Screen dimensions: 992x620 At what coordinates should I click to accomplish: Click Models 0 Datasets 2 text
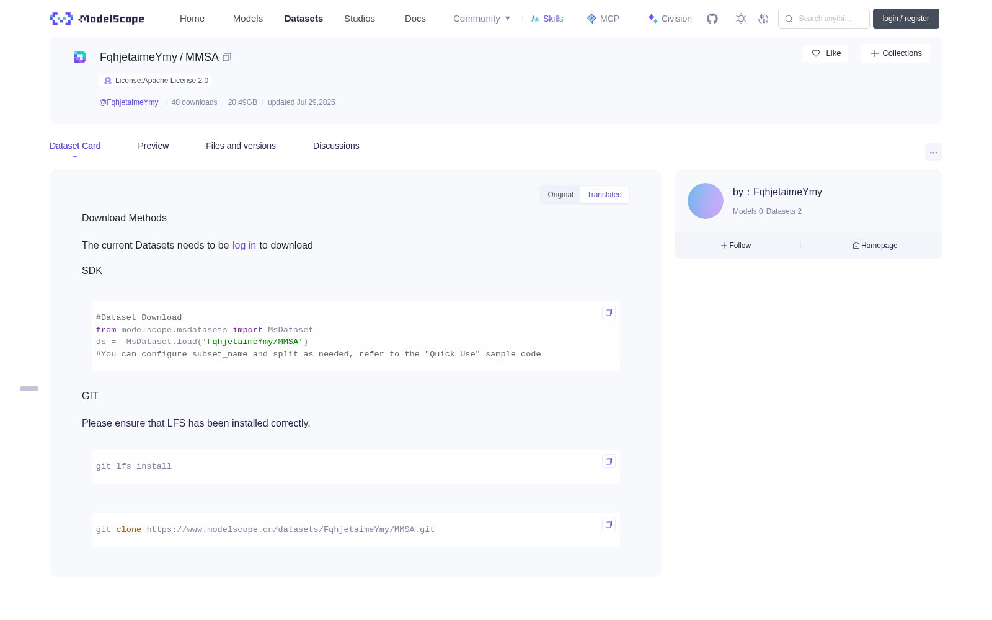767,211
